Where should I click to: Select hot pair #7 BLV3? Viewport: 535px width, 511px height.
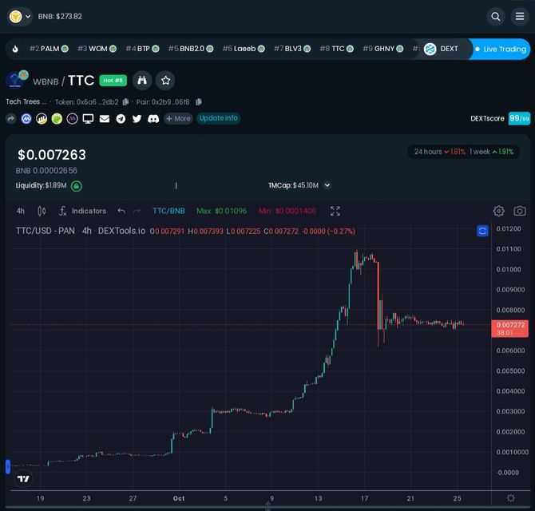pos(292,49)
